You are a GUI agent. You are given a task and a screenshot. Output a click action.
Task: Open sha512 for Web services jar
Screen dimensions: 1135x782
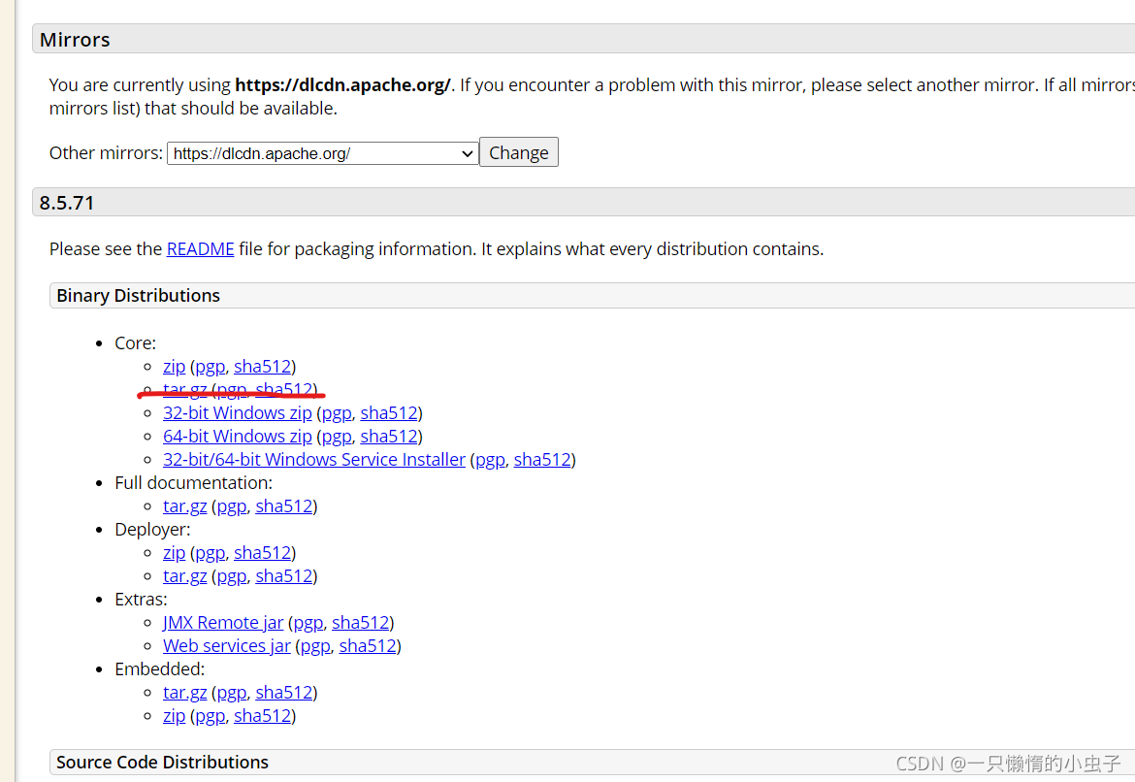tap(368, 645)
